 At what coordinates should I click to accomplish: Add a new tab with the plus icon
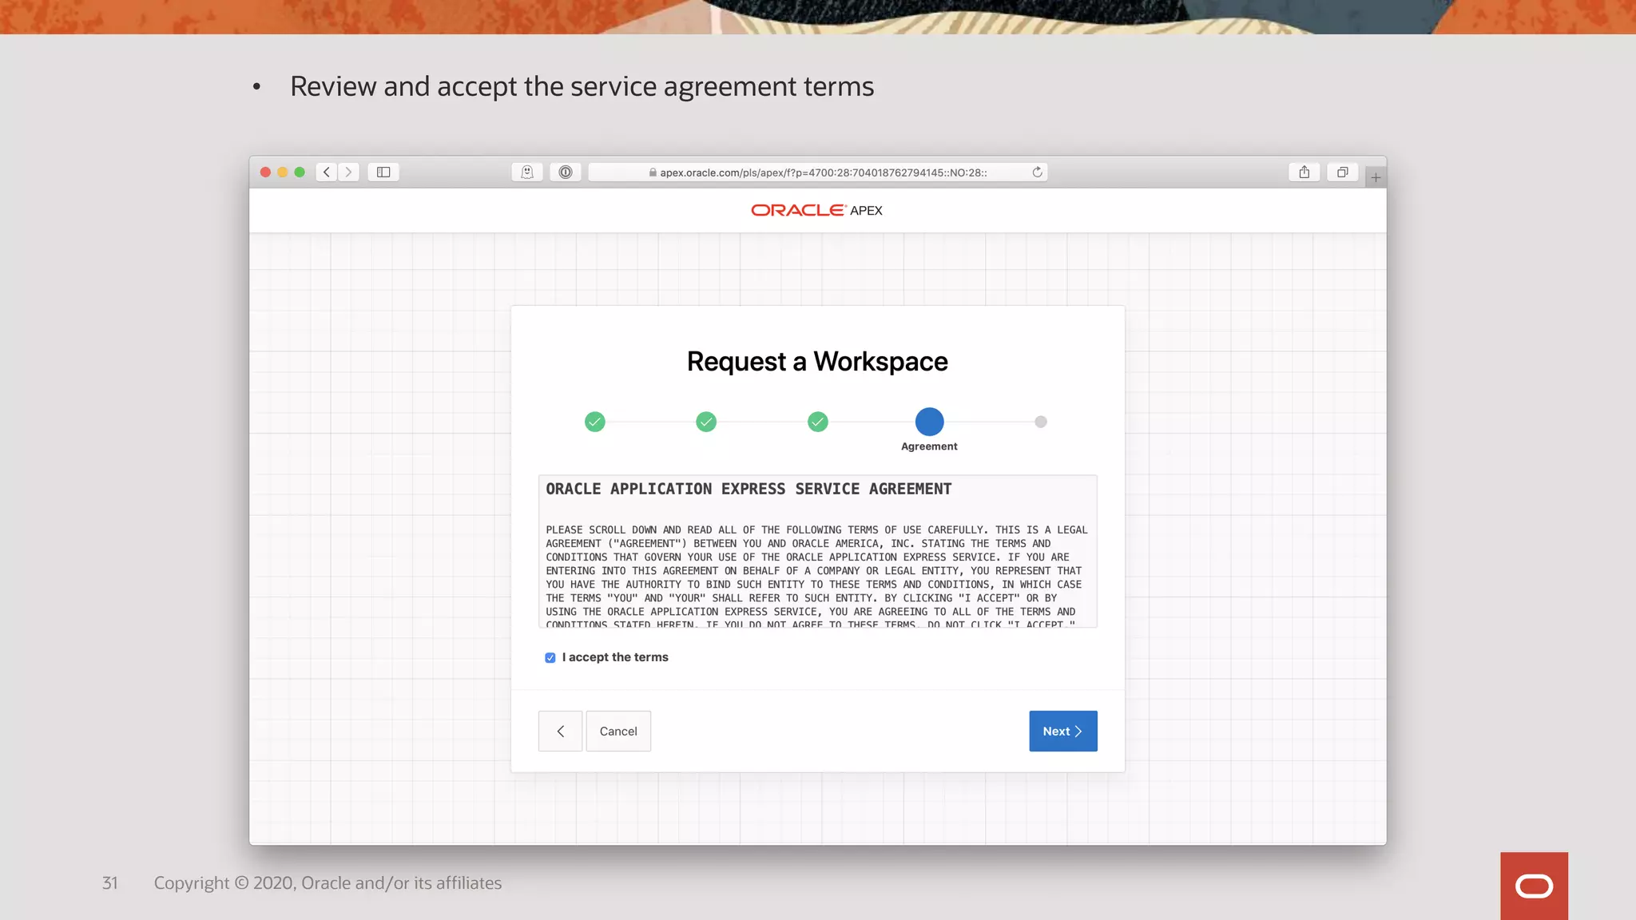[x=1376, y=177]
